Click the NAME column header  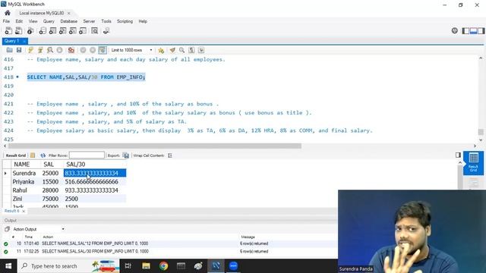(x=22, y=165)
